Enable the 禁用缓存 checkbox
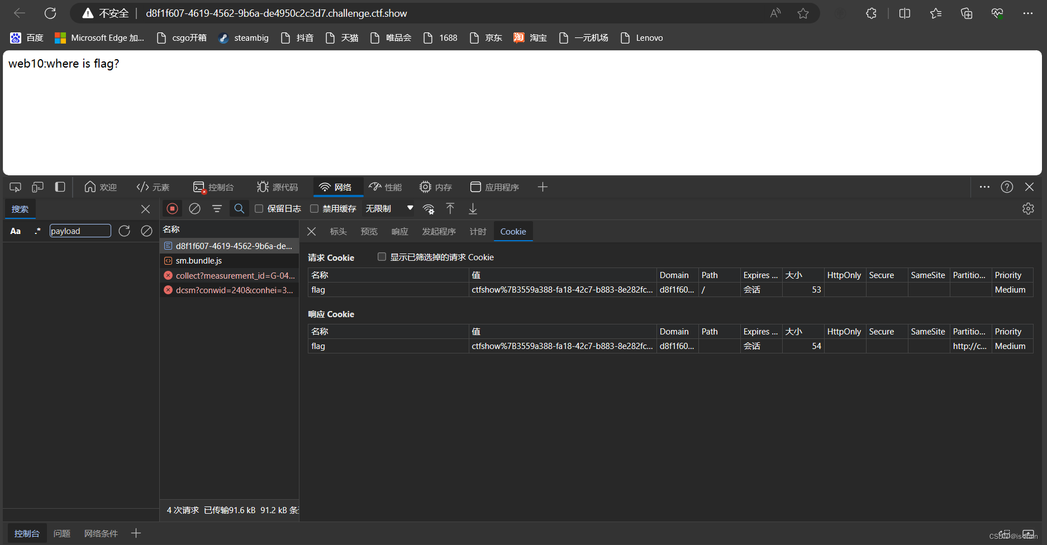This screenshot has width=1047, height=545. [x=315, y=208]
